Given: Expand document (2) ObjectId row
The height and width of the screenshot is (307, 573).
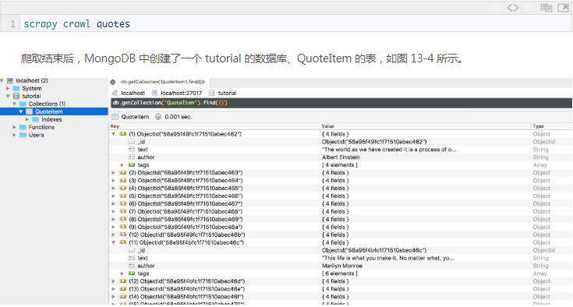Looking at the screenshot, I should pos(114,173).
